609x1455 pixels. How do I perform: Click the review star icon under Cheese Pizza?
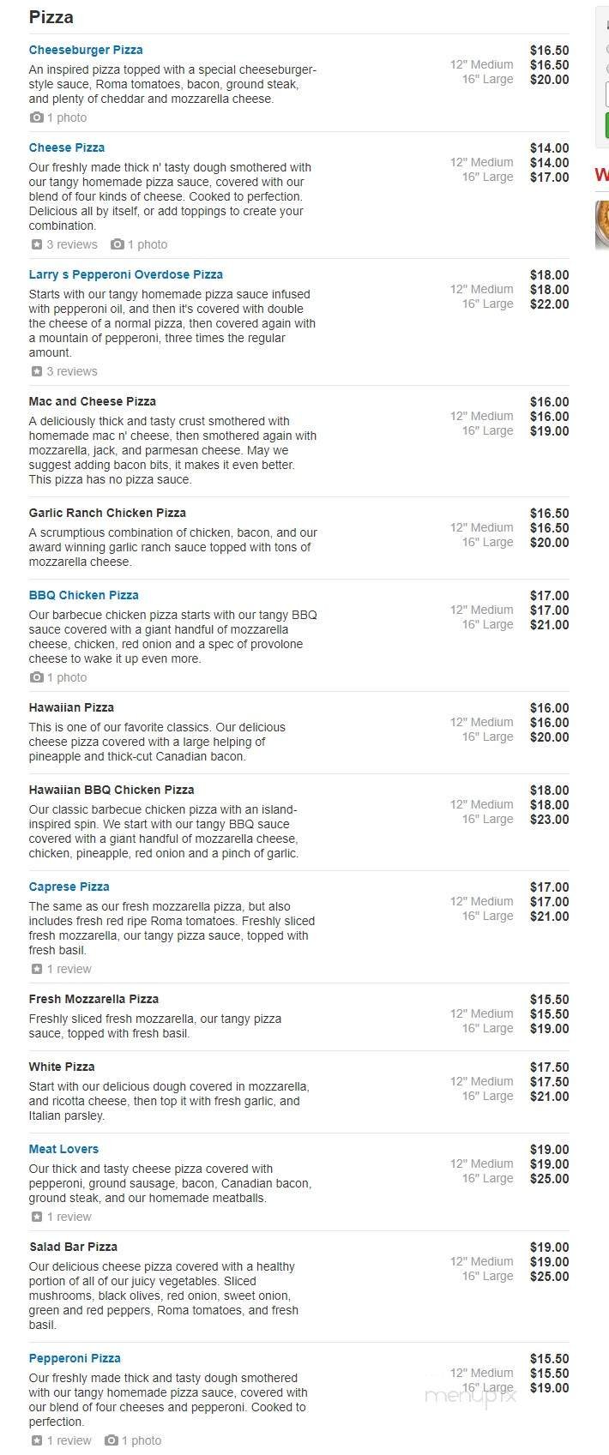tap(35, 244)
